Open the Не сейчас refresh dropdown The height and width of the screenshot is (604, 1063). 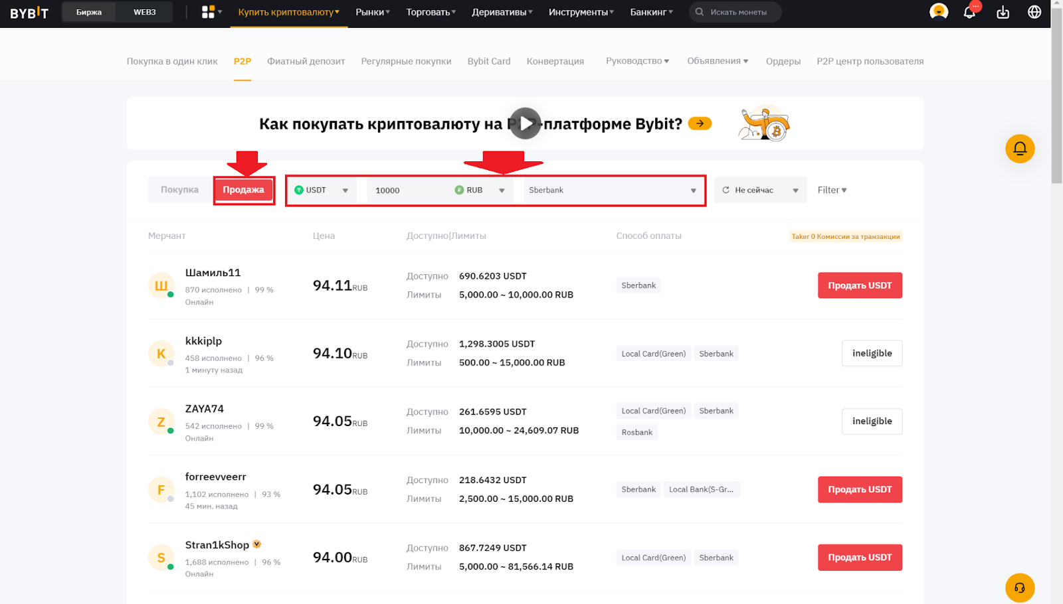click(760, 190)
